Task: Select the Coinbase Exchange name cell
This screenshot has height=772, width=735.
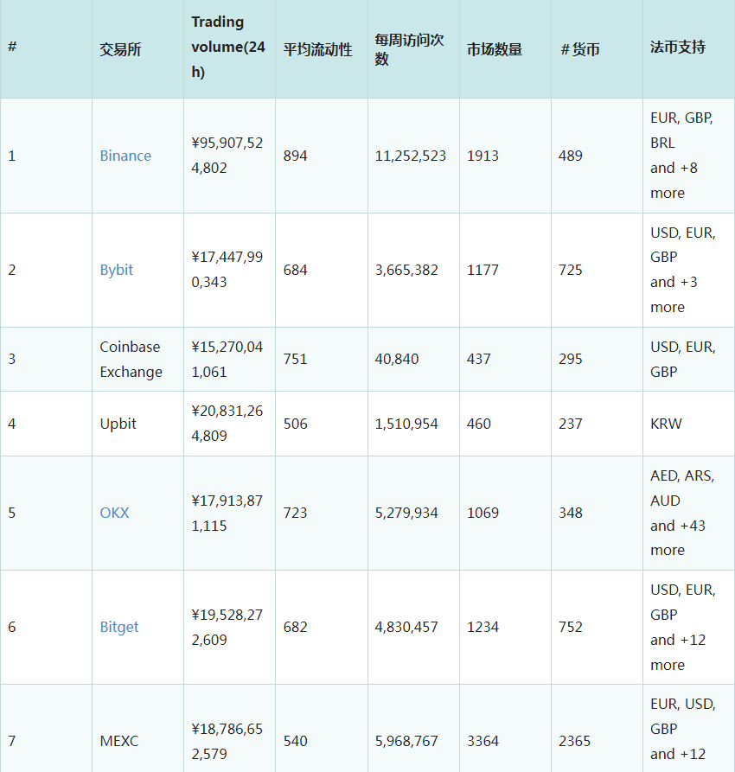Action: point(138,359)
